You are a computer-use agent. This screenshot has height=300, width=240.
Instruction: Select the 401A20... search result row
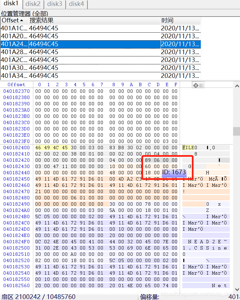pos(101,36)
